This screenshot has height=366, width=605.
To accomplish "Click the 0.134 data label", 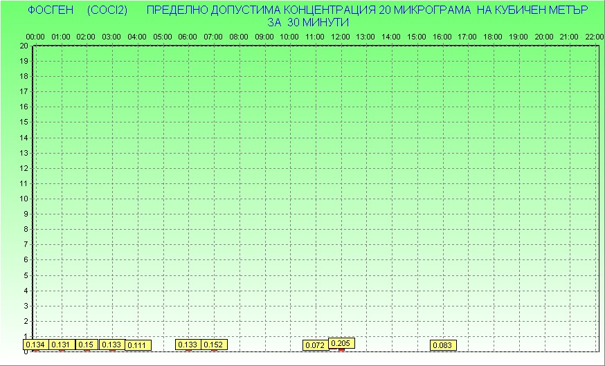I will point(35,345).
